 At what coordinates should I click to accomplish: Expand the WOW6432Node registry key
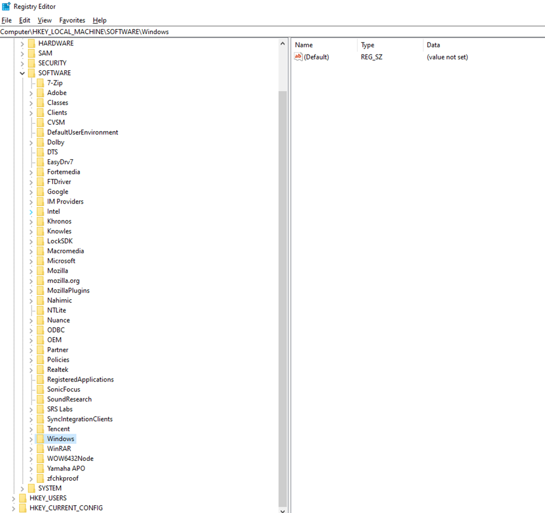point(31,458)
